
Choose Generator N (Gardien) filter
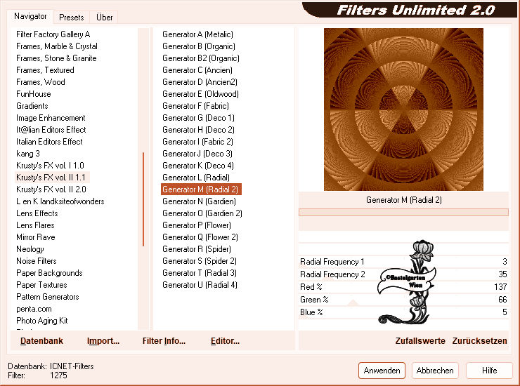click(199, 201)
